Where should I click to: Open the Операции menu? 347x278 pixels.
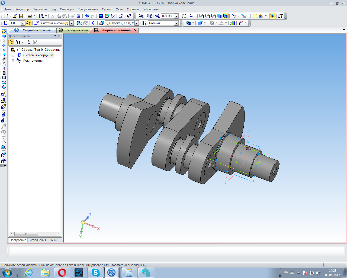click(x=67, y=9)
